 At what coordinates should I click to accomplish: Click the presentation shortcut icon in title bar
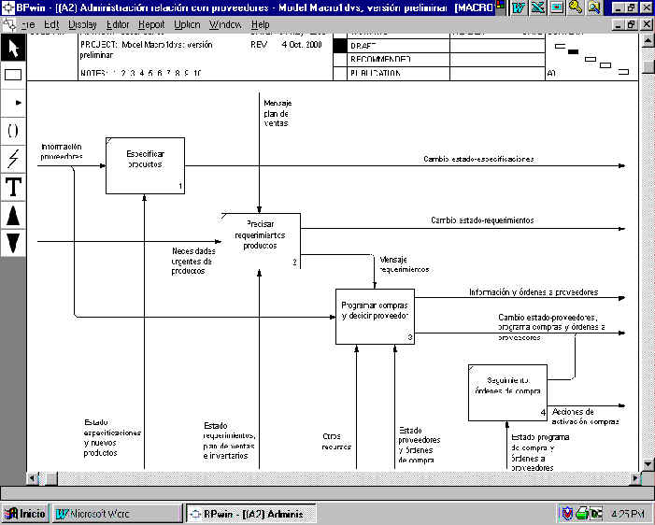(557, 7)
